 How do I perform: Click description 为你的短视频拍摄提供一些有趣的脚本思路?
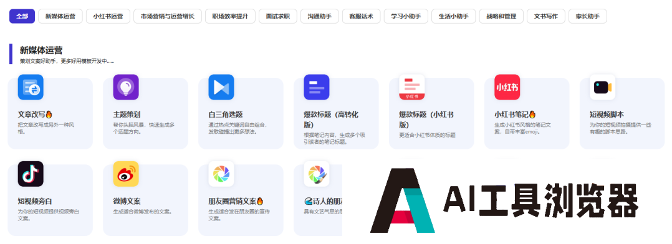[620, 128]
